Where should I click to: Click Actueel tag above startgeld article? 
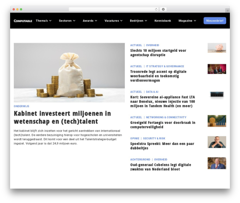click(x=136, y=45)
